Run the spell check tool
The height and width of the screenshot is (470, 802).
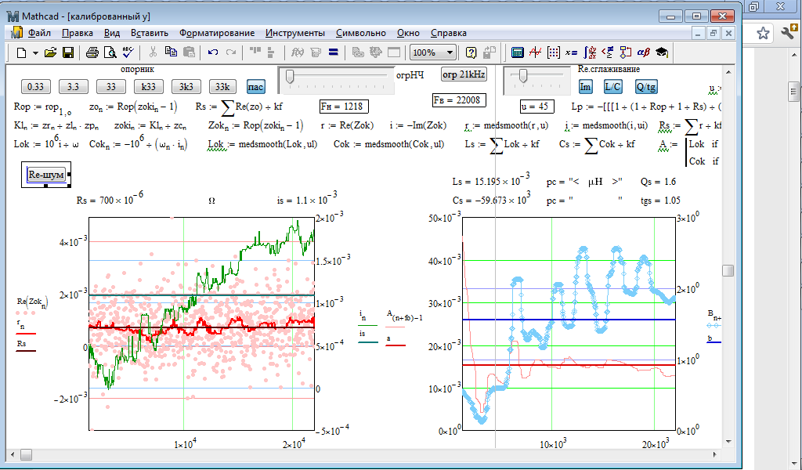pyautogui.click(x=128, y=52)
